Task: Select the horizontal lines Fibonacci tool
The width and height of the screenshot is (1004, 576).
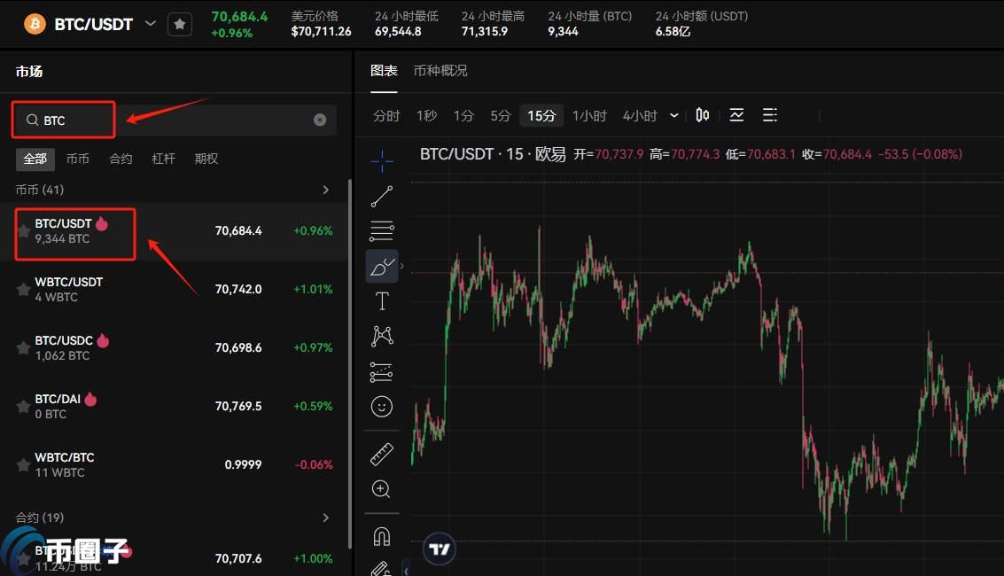Action: click(382, 231)
